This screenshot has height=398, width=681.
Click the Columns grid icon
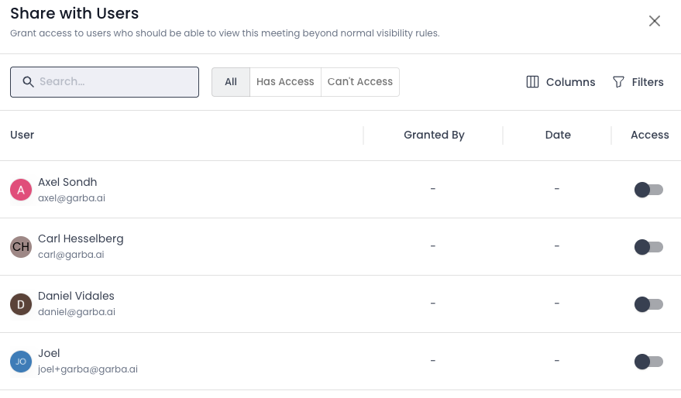[532, 82]
